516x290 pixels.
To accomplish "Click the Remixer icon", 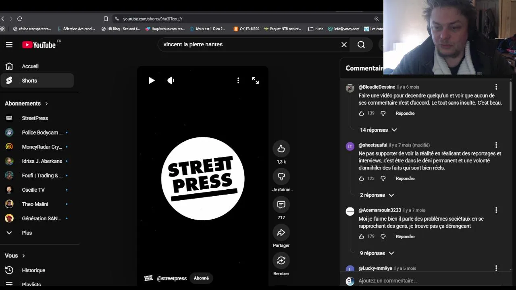I will [281, 261].
